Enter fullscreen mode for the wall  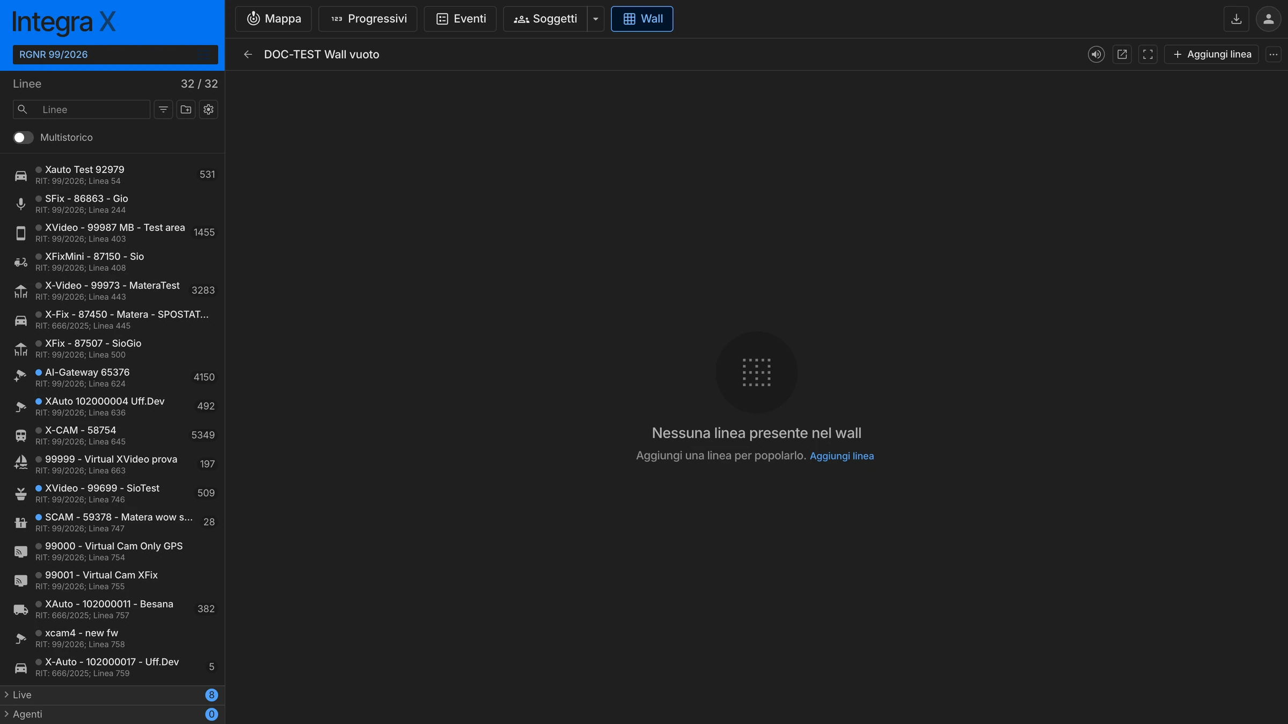pyautogui.click(x=1148, y=54)
